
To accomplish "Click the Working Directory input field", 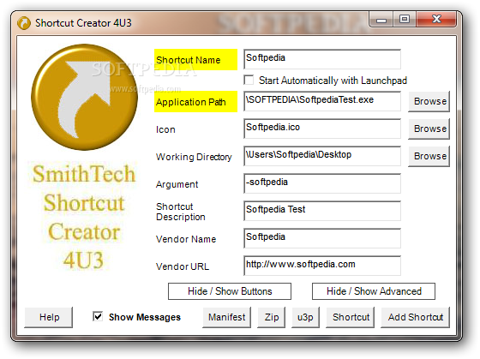I will [322, 156].
